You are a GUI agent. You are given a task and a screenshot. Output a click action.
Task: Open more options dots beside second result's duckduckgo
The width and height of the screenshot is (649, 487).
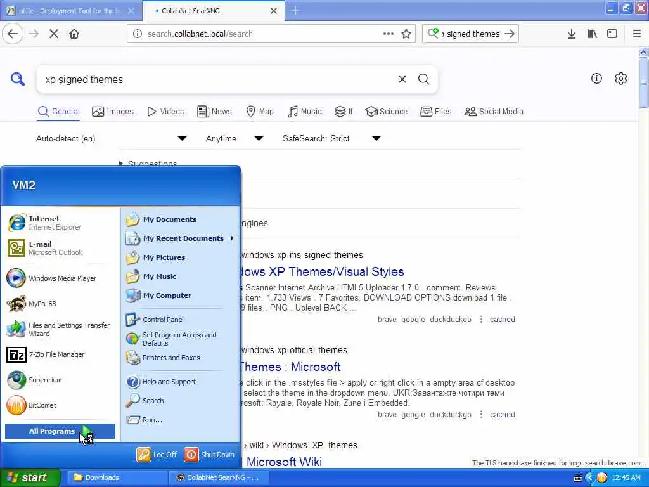point(480,415)
